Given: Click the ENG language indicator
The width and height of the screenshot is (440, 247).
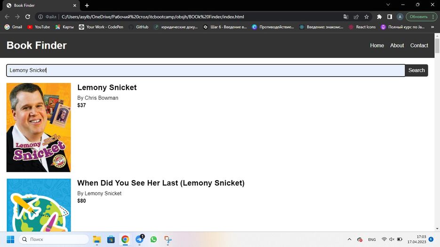Looking at the screenshot, I should pyautogui.click(x=372, y=239).
